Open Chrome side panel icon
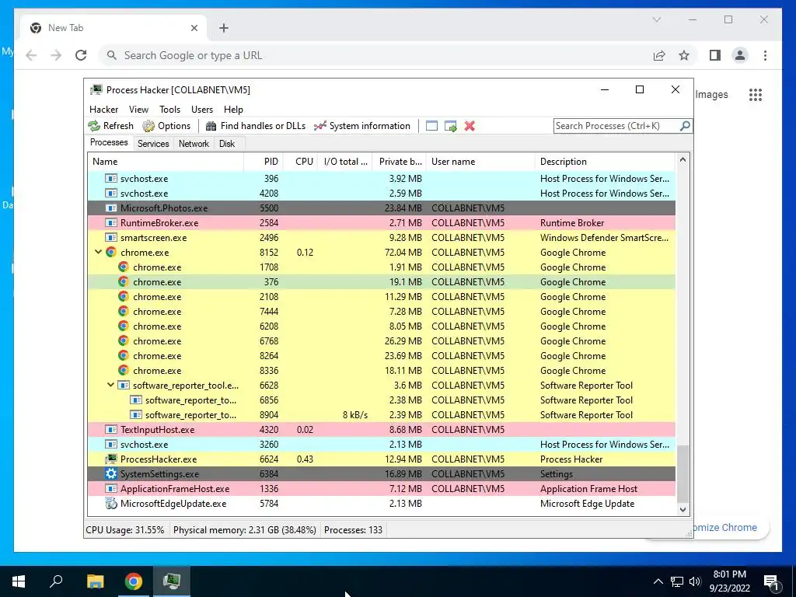Screen dimensions: 796x597 click(x=715, y=55)
